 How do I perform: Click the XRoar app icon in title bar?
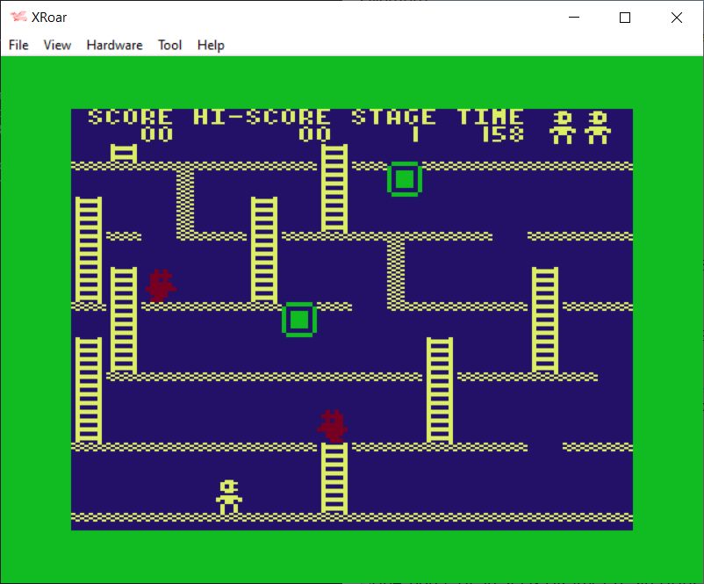18,18
